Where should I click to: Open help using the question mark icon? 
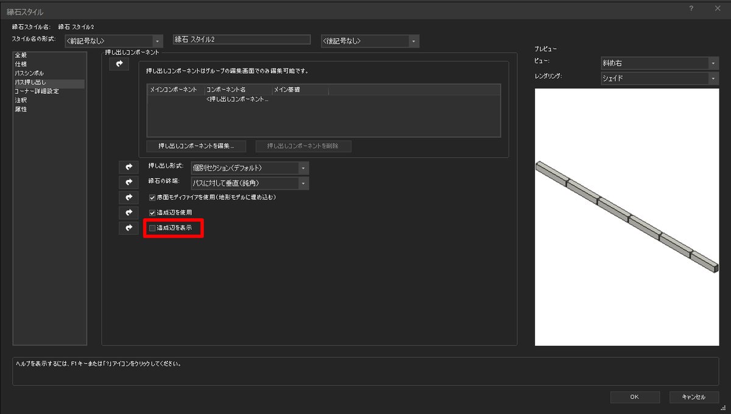691,9
